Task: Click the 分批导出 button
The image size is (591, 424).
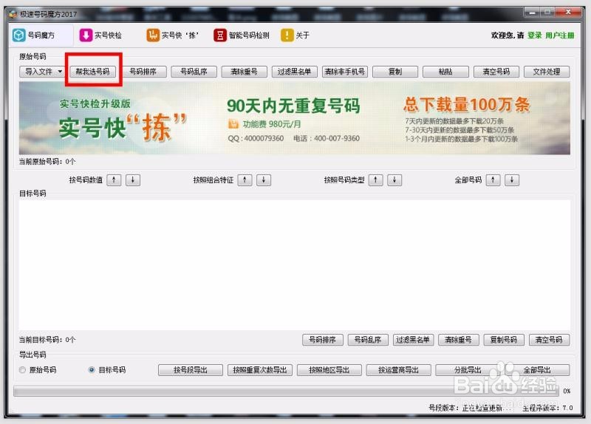Action: tap(468, 370)
